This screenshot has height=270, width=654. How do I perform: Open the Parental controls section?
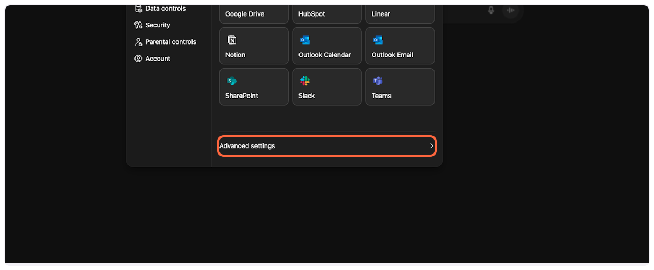pos(166,42)
